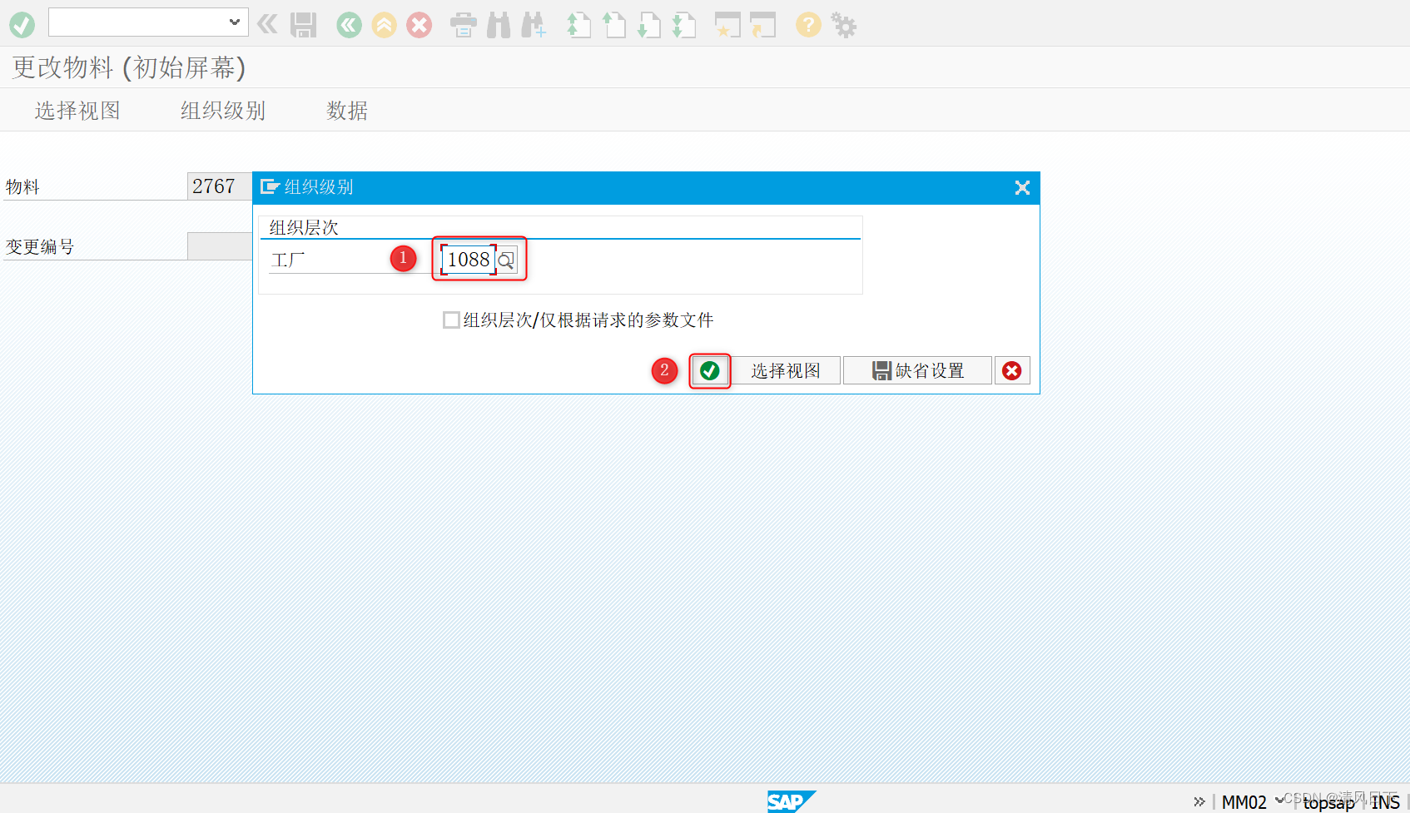Expand status bar double-arrow icon
Screen dimensions: 1410x813
(x=1199, y=801)
